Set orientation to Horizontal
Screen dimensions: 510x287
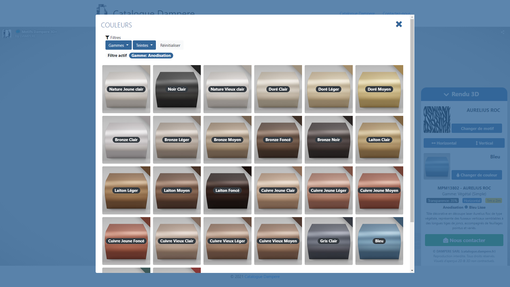(x=444, y=143)
